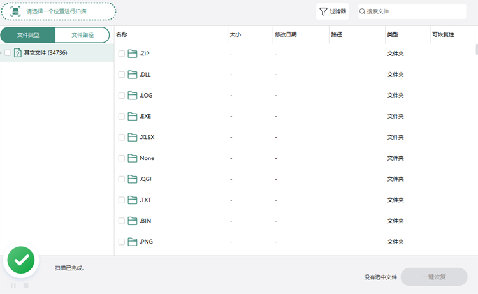Screen dimensions: 478x294
Task: Click into the 搜索文件 search field
Action: [x=412, y=11]
